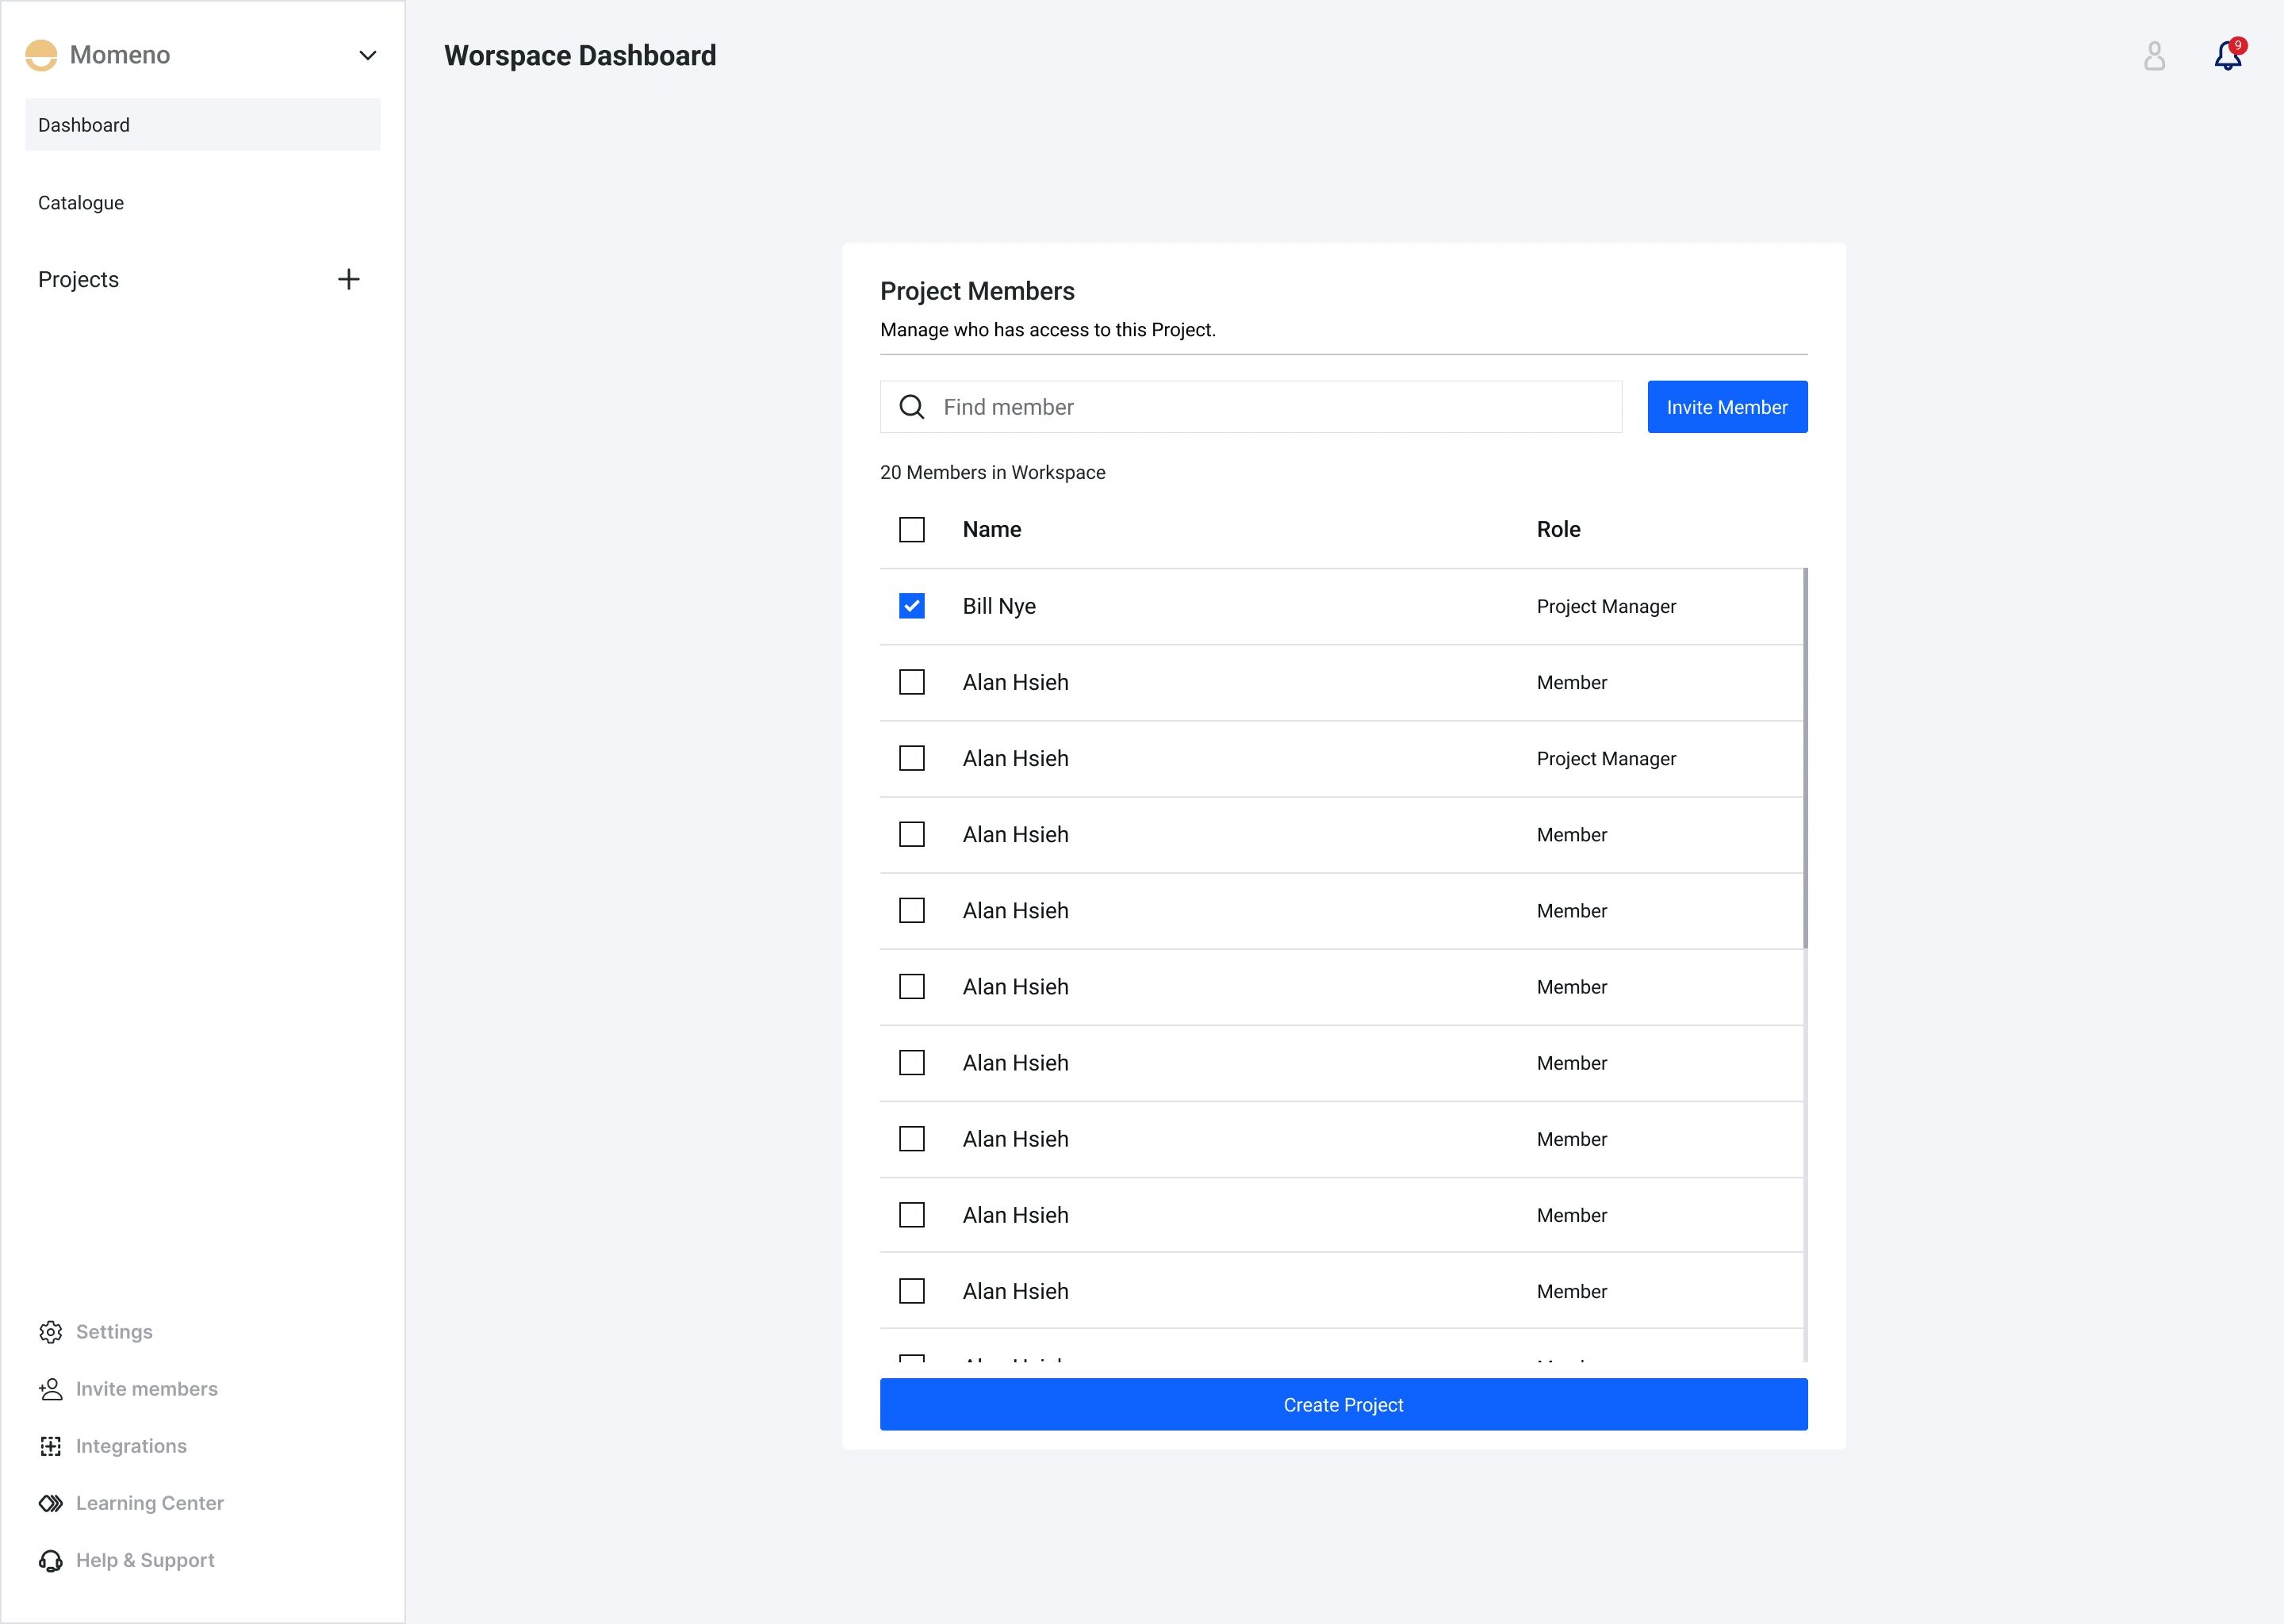Click the Learning Center icon
The height and width of the screenshot is (1624, 2284).
point(51,1503)
